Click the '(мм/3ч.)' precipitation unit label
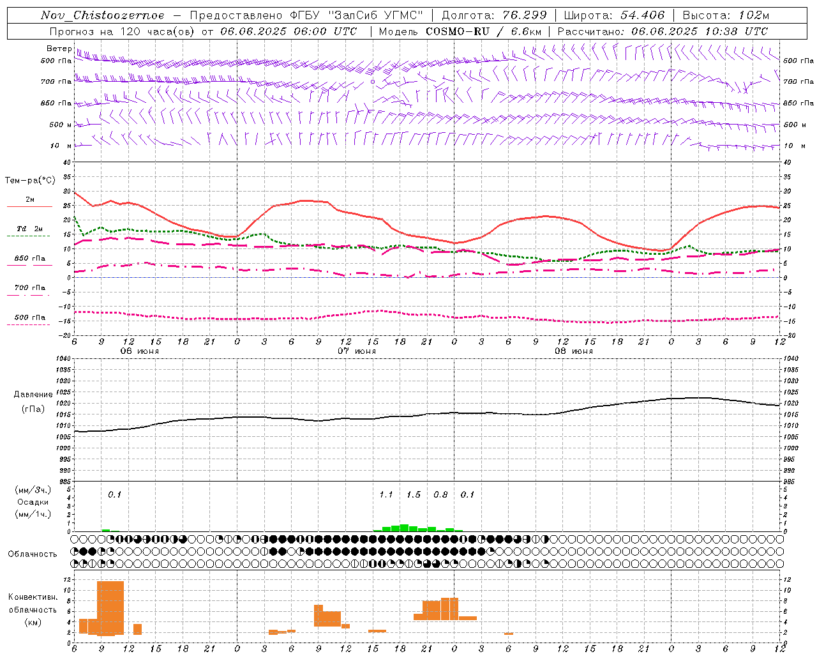 click(x=33, y=490)
